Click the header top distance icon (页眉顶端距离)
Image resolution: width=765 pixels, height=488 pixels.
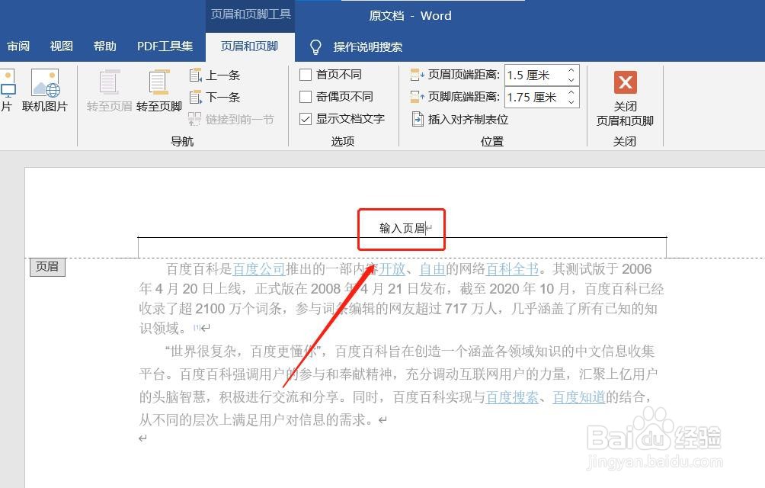click(x=417, y=75)
